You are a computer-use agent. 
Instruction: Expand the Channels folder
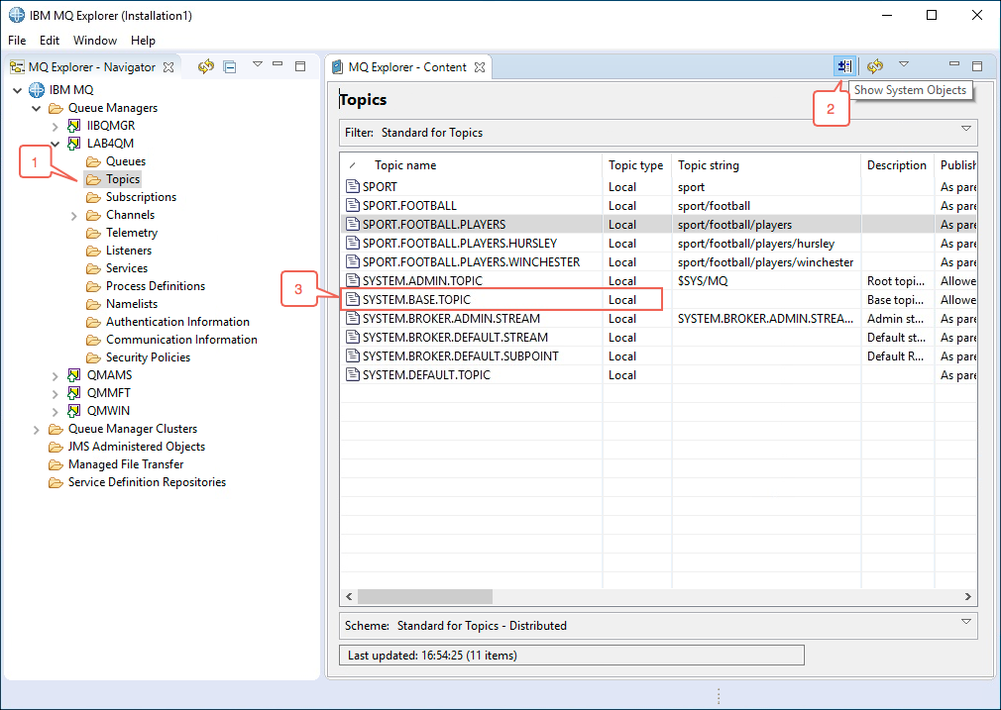[x=74, y=216]
